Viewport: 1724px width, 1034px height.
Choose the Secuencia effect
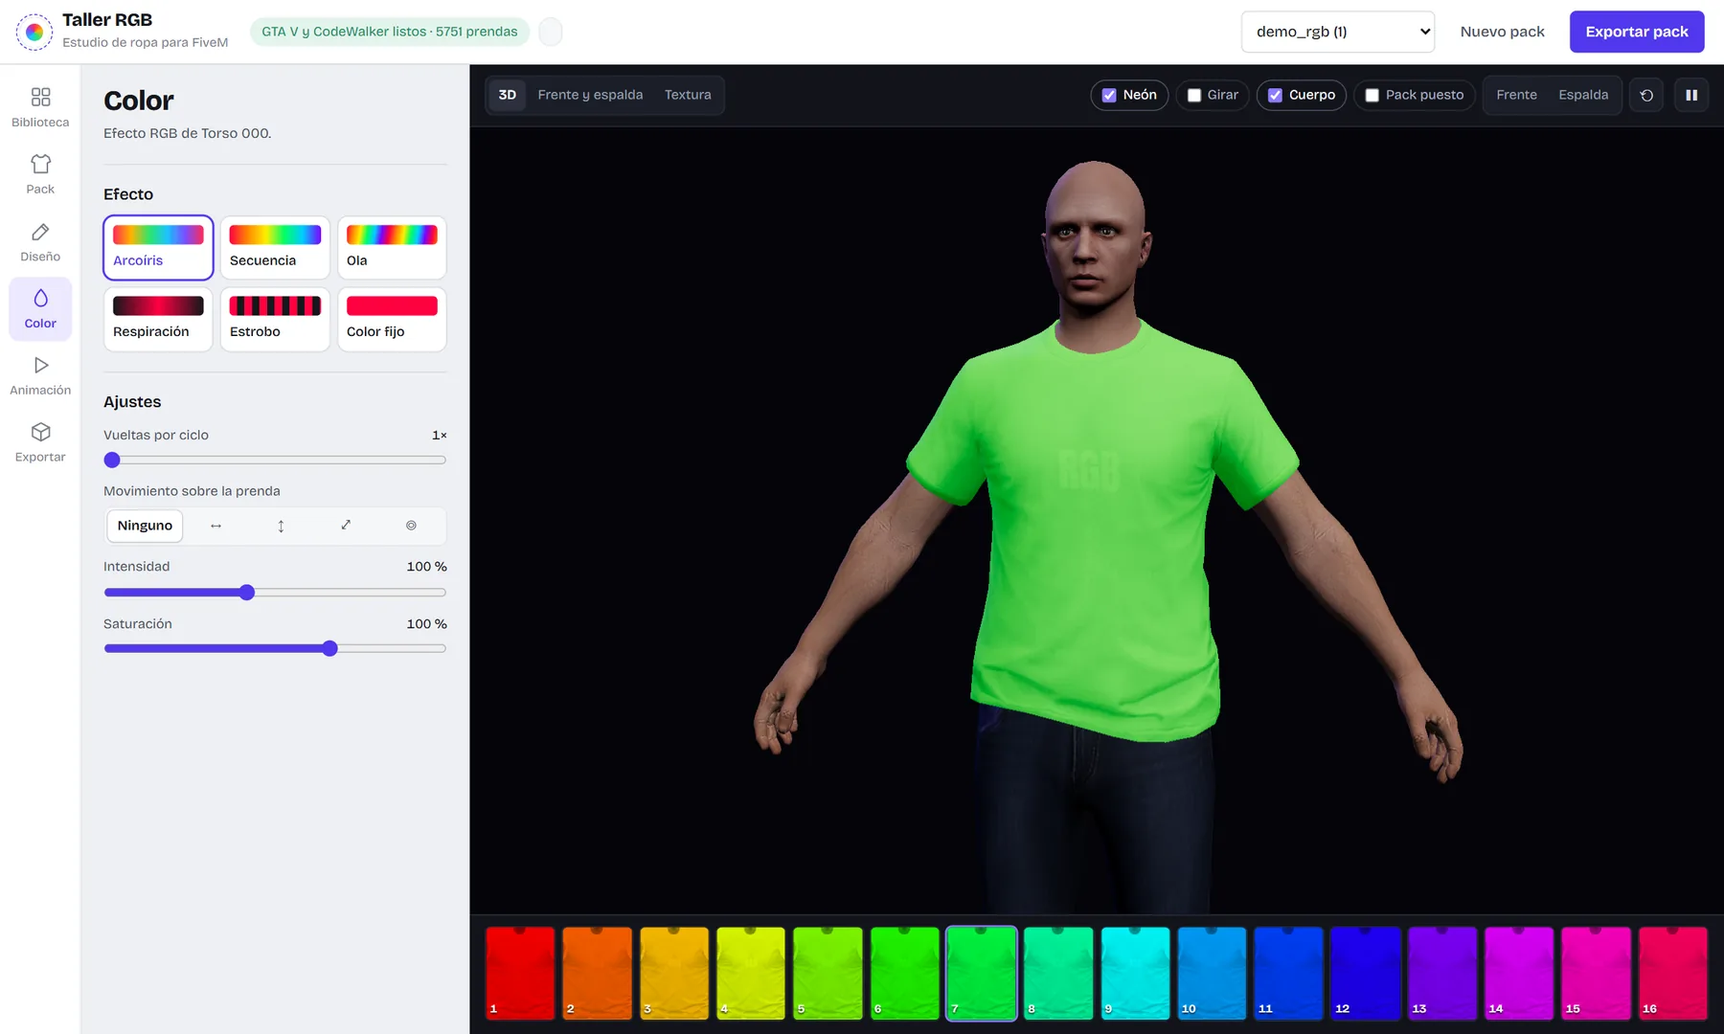tap(275, 248)
